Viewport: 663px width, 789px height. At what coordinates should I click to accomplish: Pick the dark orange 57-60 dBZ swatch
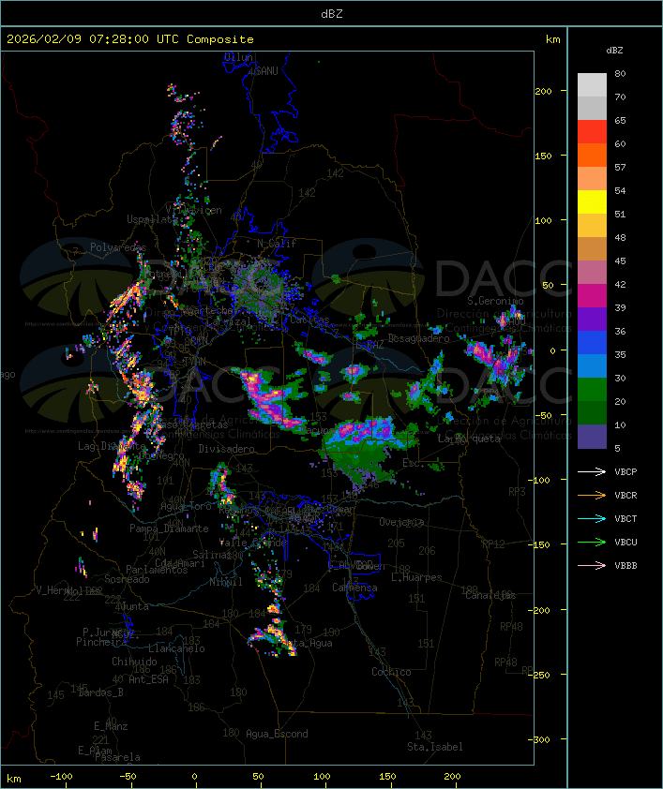coord(592,155)
